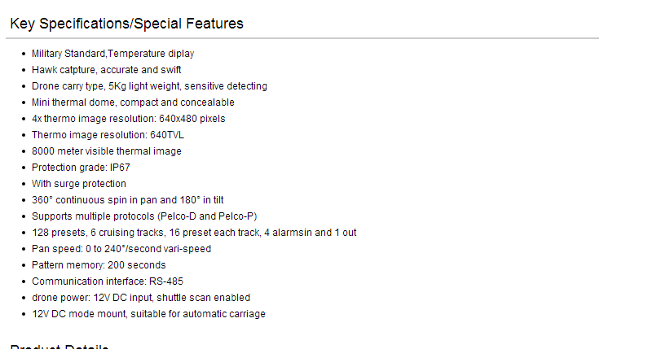Image resolution: width=648 pixels, height=349 pixels.
Task: Select 12V DC mode mount, automatic carriage line
Action: 148,314
